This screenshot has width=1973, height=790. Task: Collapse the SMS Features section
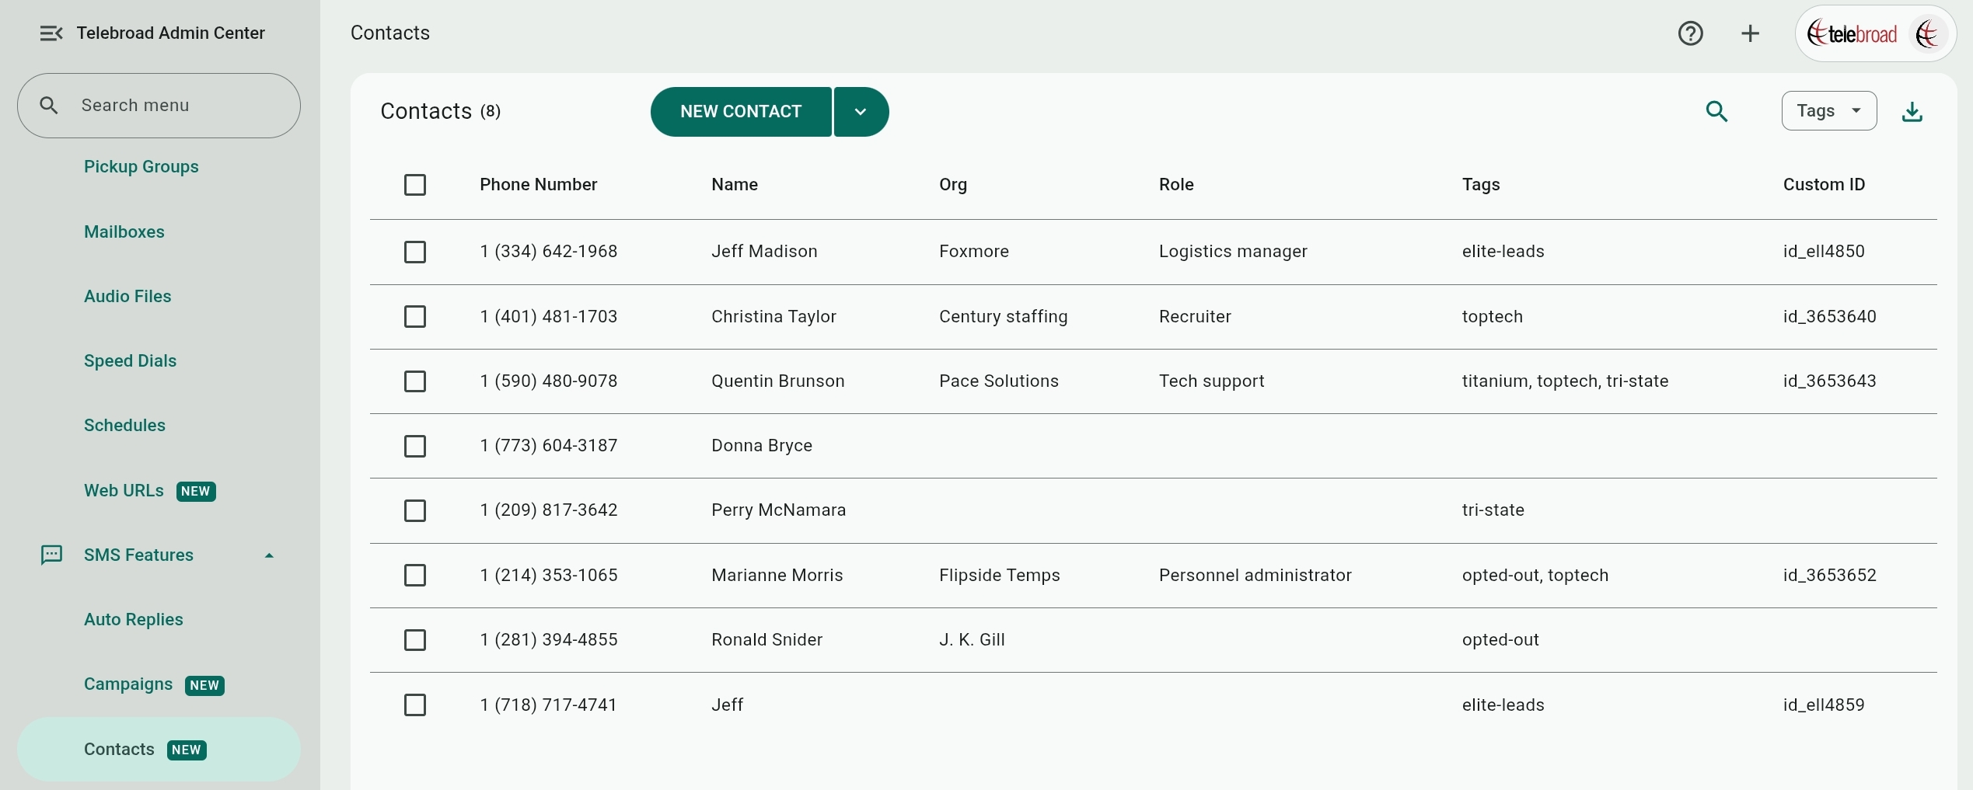pos(269,555)
